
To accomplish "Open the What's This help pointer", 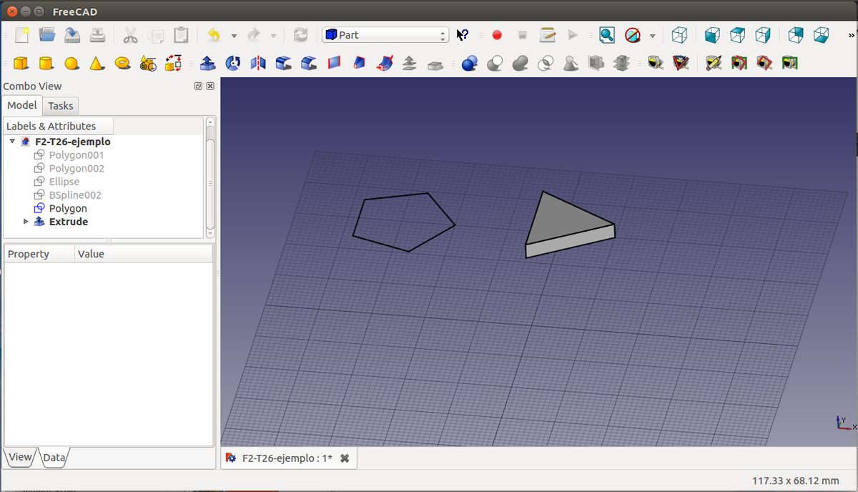I will (x=463, y=35).
